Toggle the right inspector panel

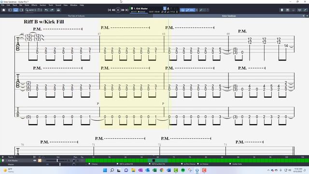(x=21, y=10)
